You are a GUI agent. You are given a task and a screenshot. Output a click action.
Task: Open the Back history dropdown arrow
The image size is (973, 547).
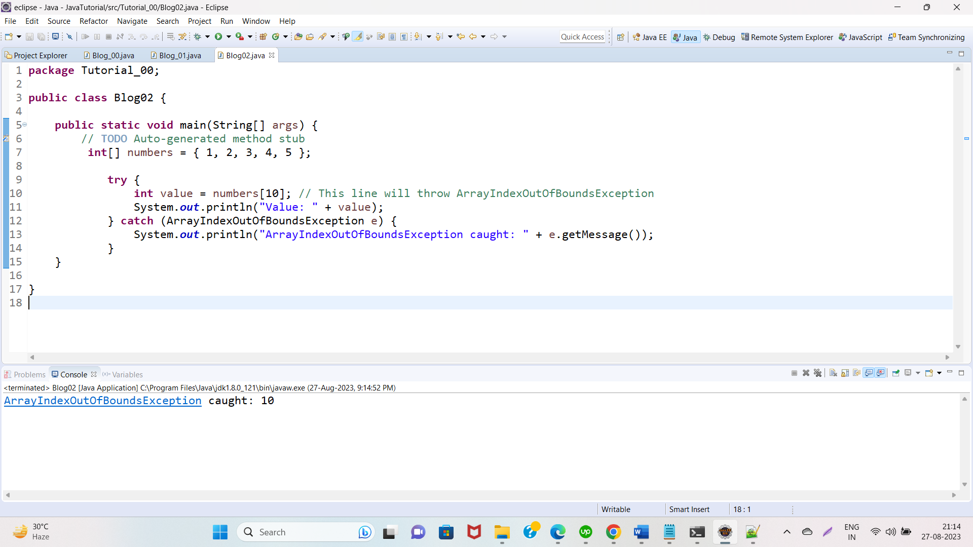[x=483, y=36]
